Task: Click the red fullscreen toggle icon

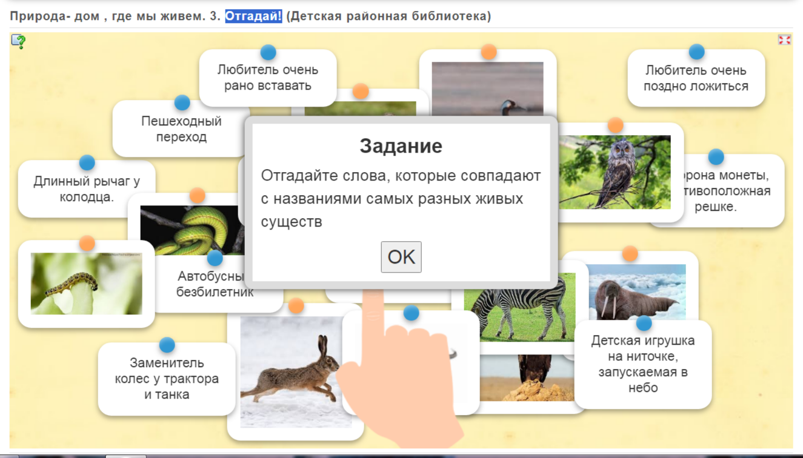Action: [784, 40]
